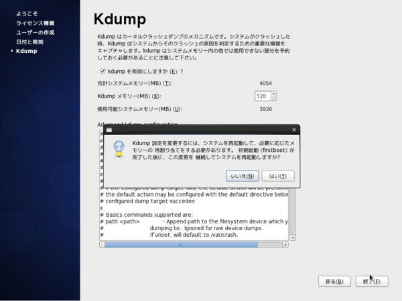
Task: Click the dialog window menu icon
Action: pos(109,130)
